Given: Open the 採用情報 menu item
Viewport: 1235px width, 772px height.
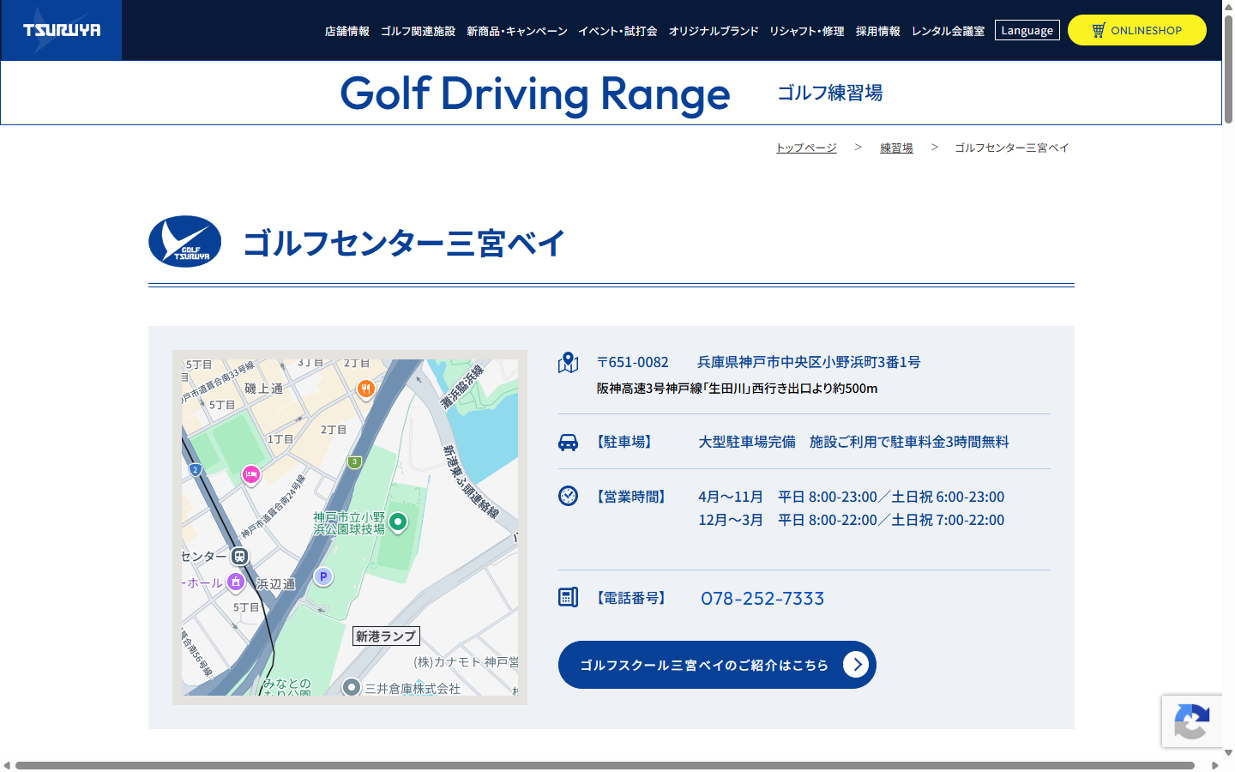Looking at the screenshot, I should [878, 31].
